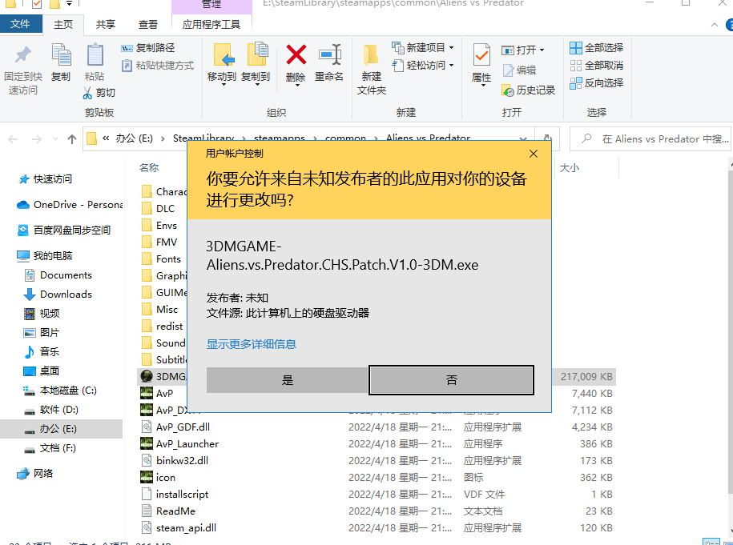The height and width of the screenshot is (545, 733).
Task: Select 快速访问 in navigation pane
Action: (x=53, y=178)
